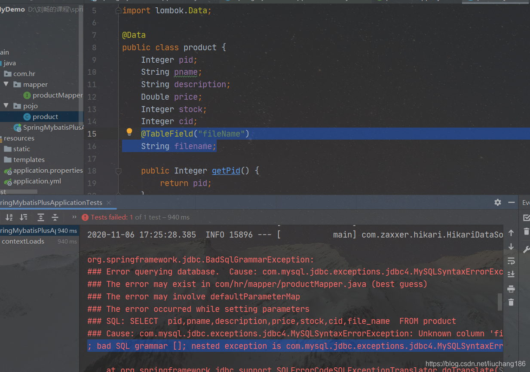This screenshot has height=372, width=530.
Task: Select the product class in project tree
Action: tap(45, 116)
